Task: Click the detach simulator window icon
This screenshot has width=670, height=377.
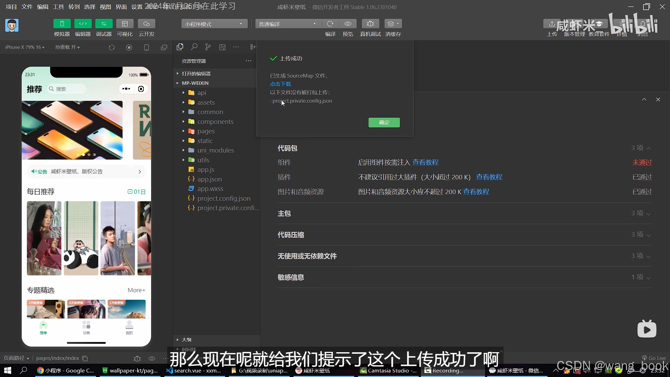Action: point(164,47)
